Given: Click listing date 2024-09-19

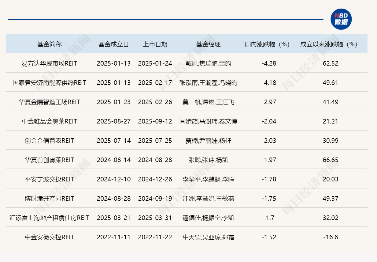Looking at the screenshot, I should click(x=155, y=199).
